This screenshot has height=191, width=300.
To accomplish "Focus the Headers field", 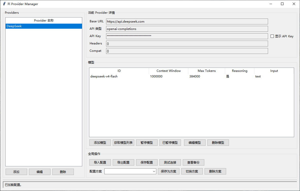I will (x=187, y=43).
